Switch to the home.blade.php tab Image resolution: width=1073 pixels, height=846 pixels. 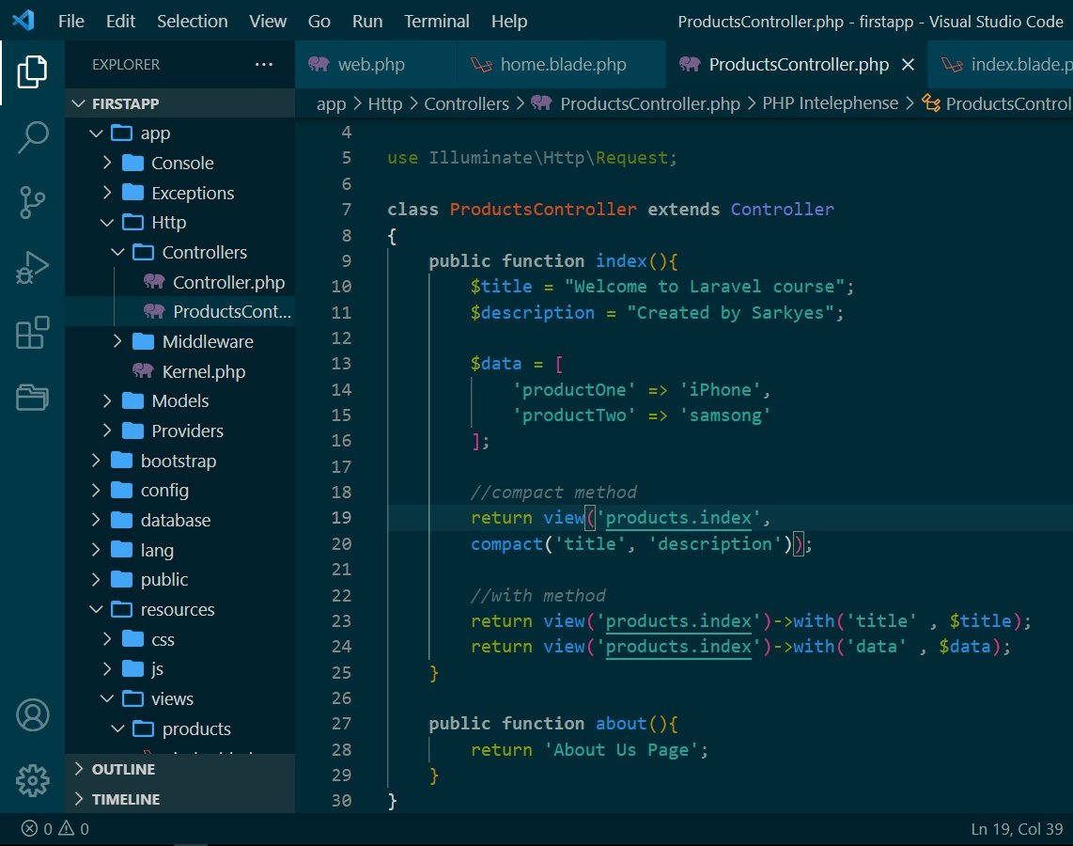click(x=561, y=64)
